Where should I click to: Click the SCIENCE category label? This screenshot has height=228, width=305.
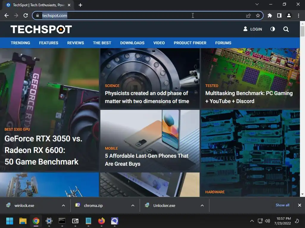pos(112,86)
